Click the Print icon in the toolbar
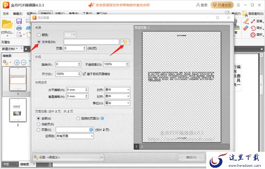The image size is (265, 169). (19, 28)
